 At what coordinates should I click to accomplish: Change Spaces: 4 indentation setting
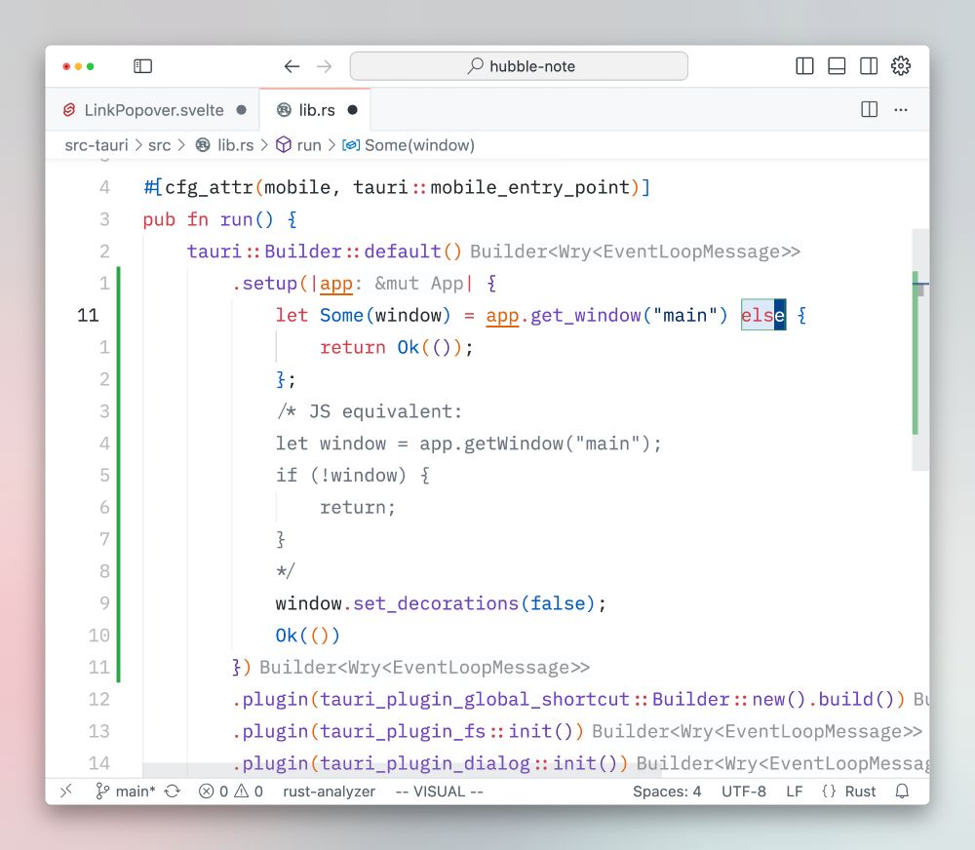click(667, 791)
